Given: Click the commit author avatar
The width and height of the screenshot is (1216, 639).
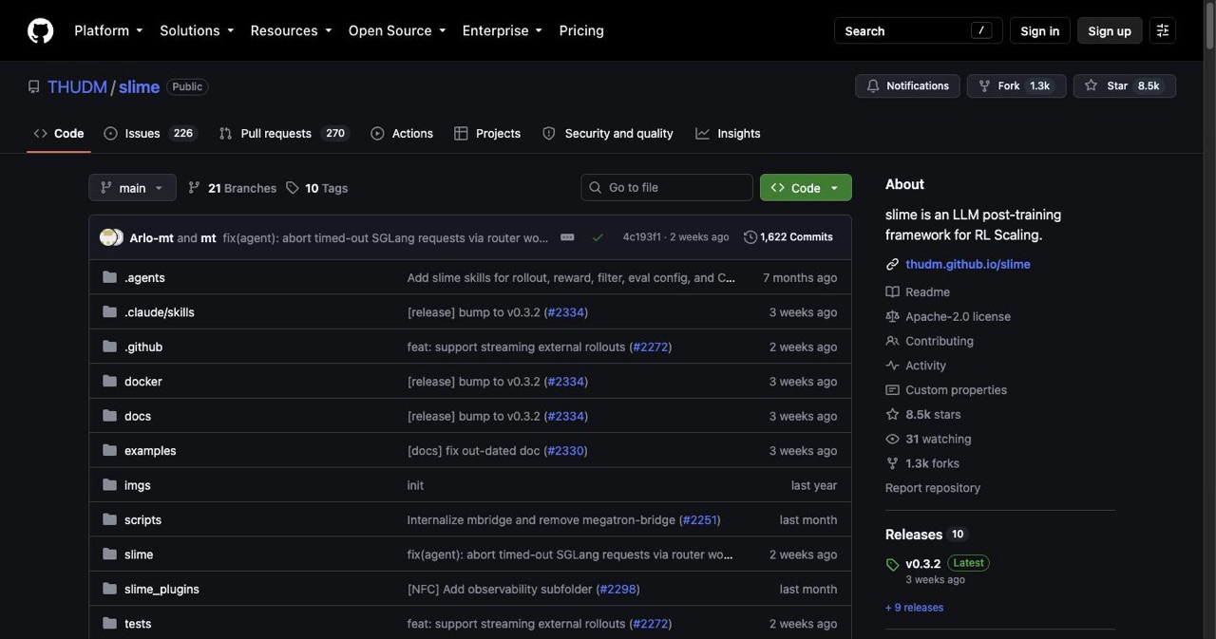Looking at the screenshot, I should [111, 237].
